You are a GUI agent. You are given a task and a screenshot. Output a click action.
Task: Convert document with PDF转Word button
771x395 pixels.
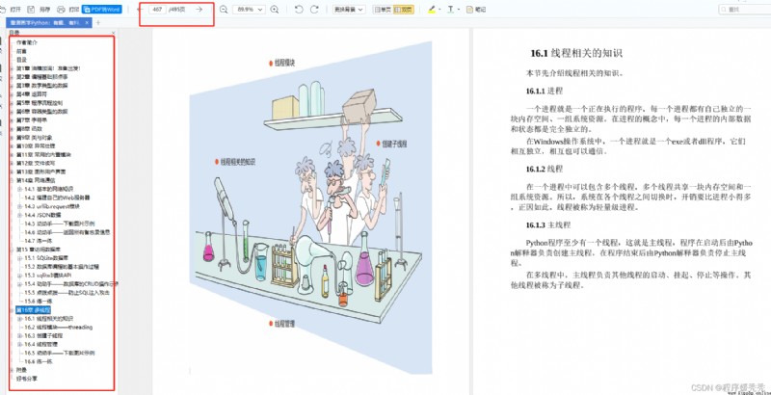pos(101,10)
